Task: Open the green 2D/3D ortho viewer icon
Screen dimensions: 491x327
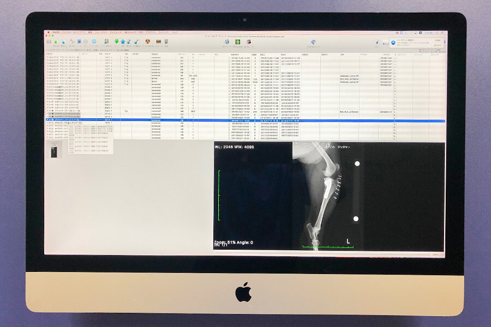Action: pos(238,41)
